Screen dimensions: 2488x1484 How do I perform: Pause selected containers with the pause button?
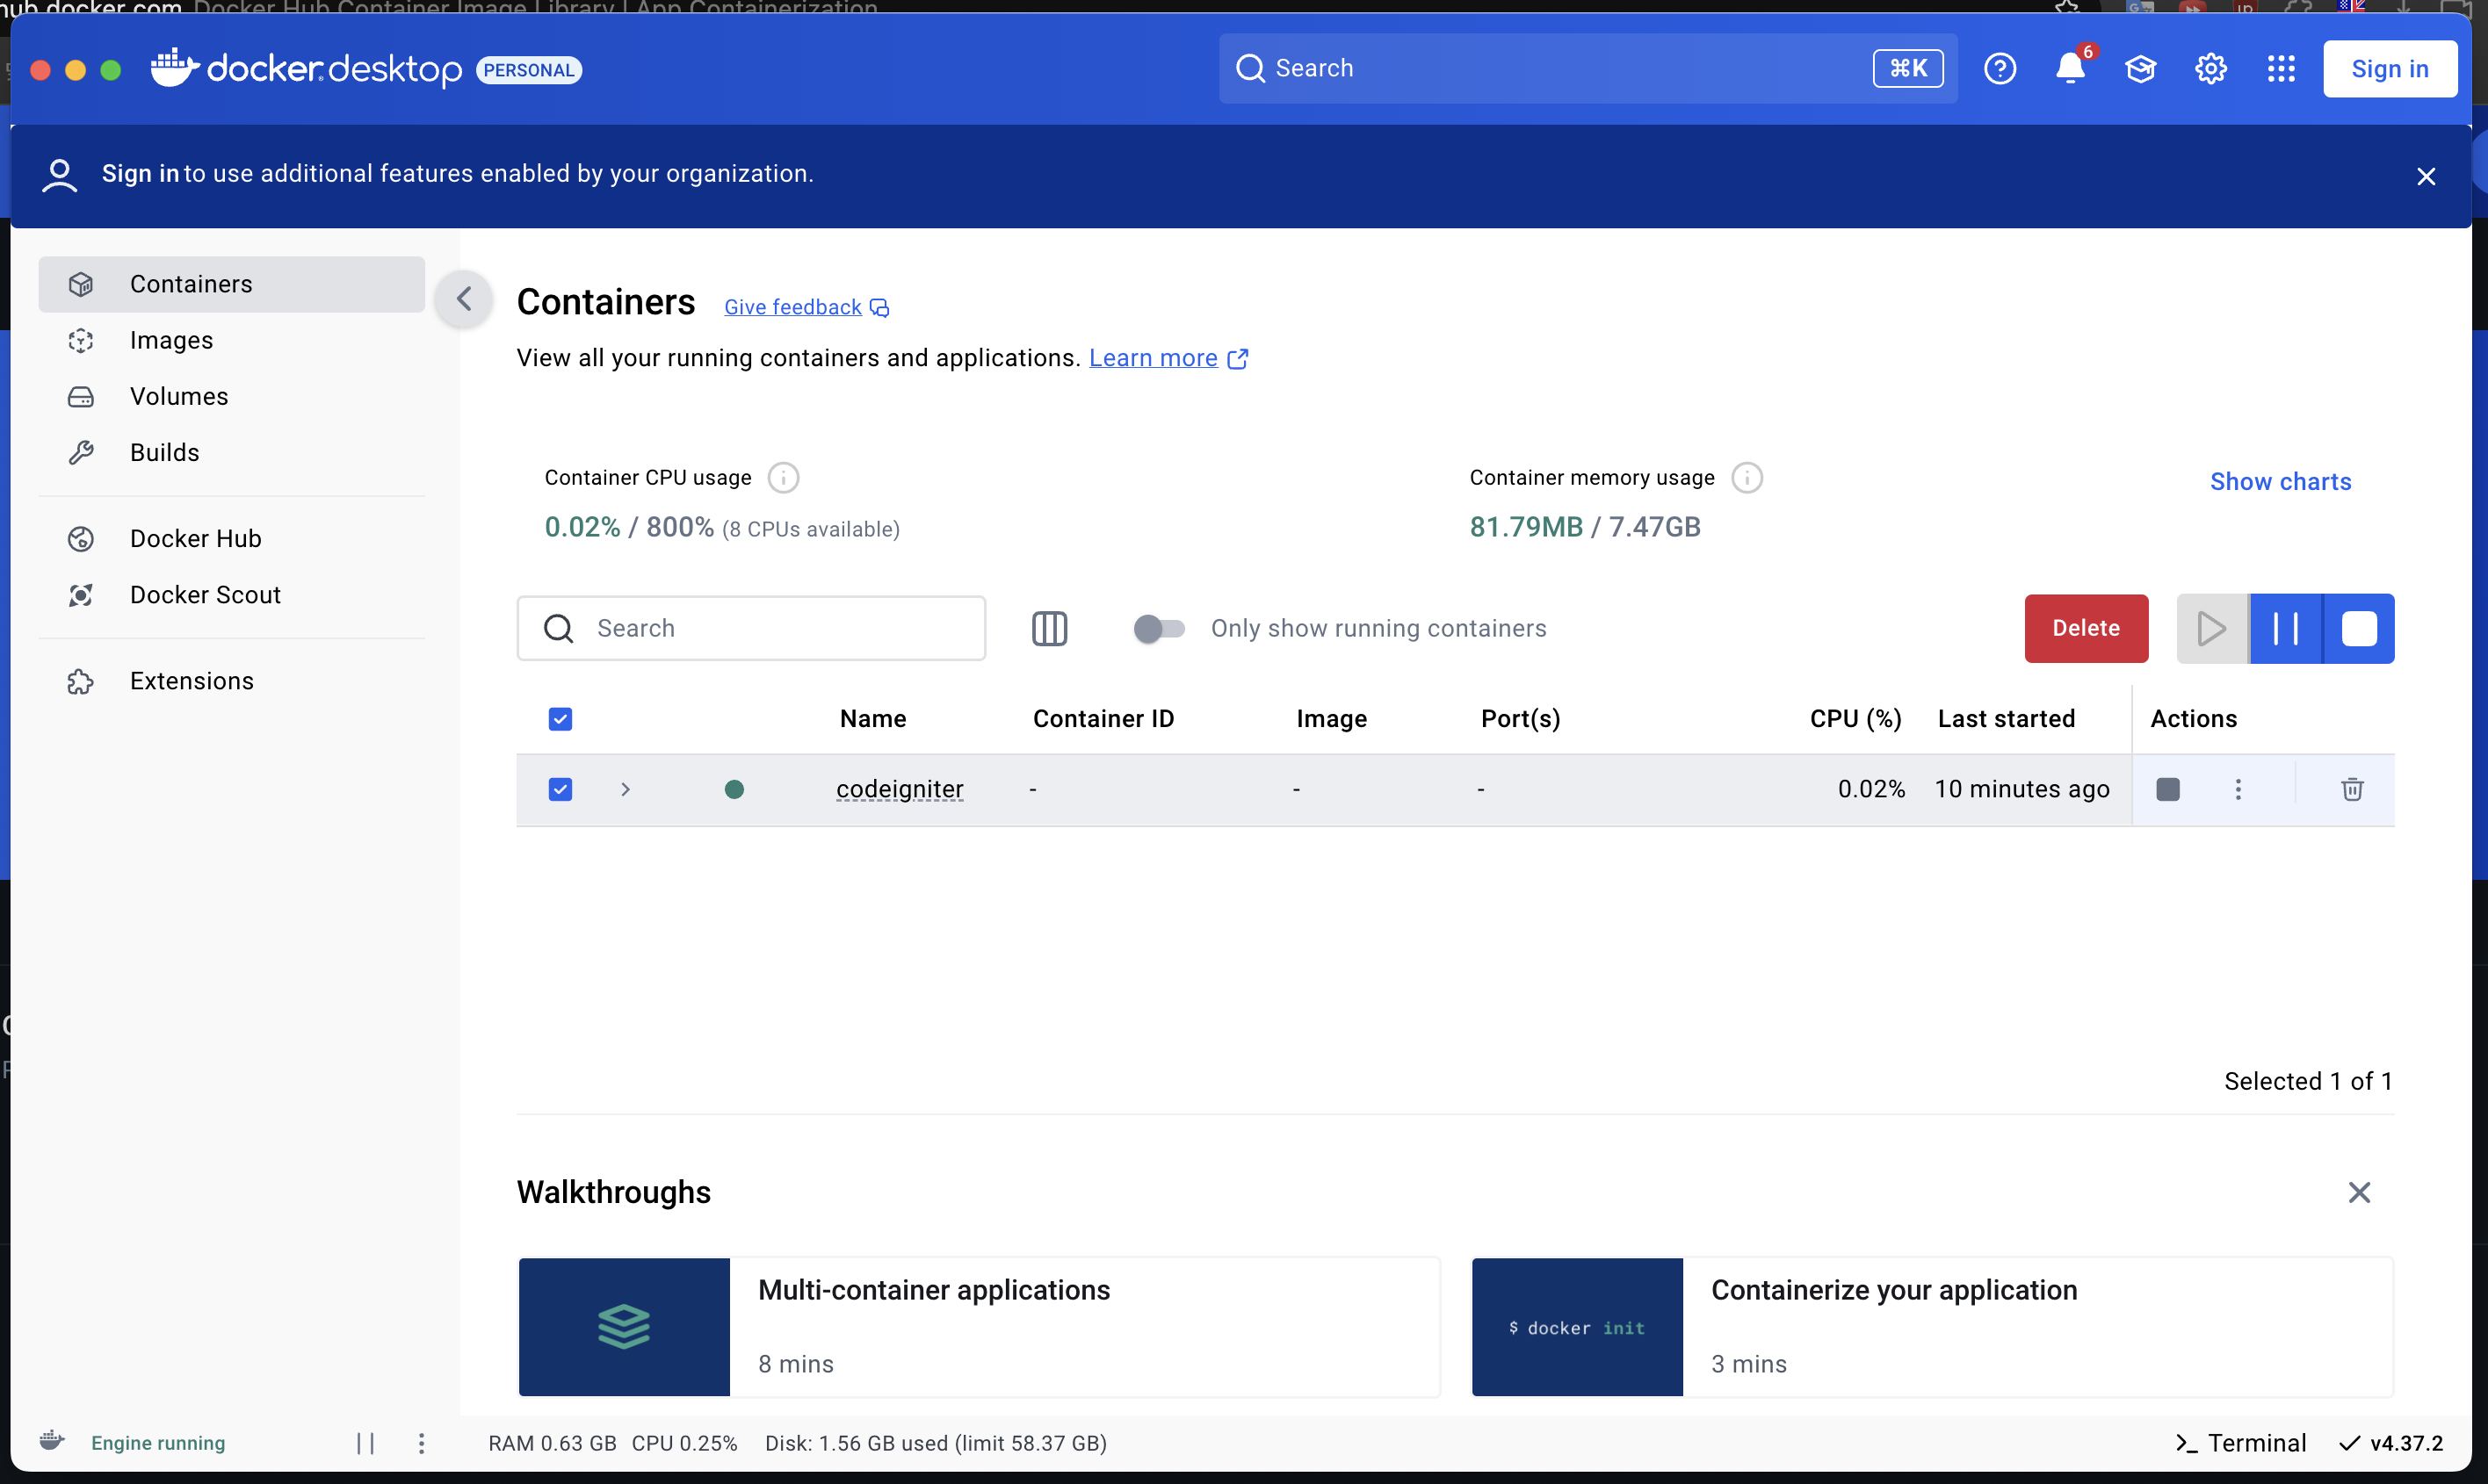(x=2286, y=628)
